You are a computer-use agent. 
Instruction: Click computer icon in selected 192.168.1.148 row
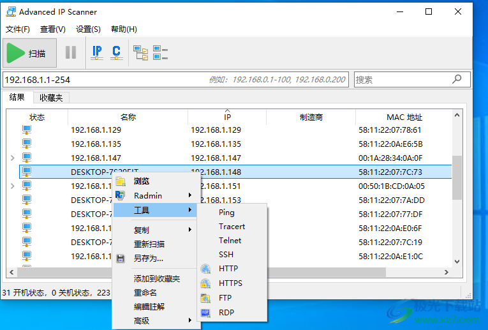coord(27,172)
